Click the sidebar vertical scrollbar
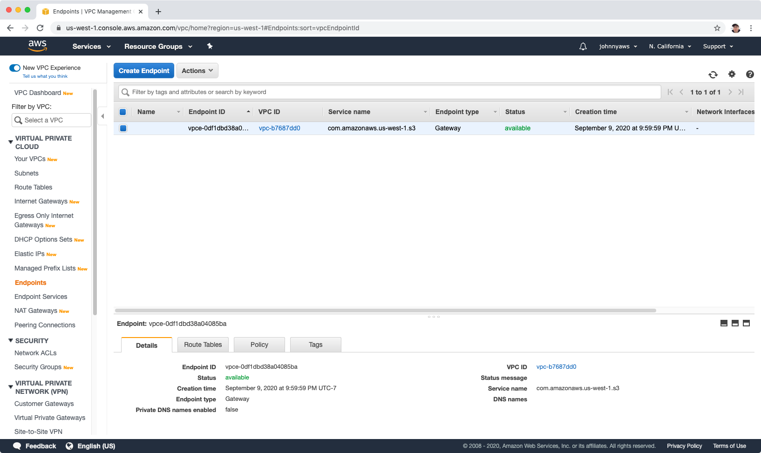761x453 pixels. [95, 203]
